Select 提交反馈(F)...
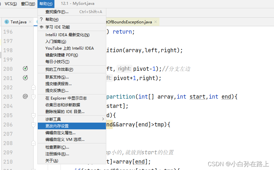 [72, 91]
